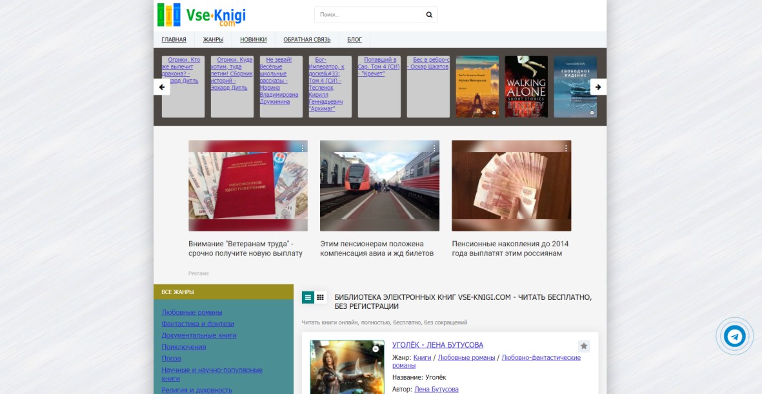Click the carousel left arrow
Screen dimensions: 762x394
pos(162,87)
